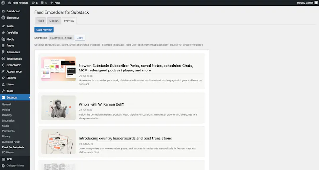Click the Load Preview button
Screen dimensions: 319x170
[x=44, y=29]
